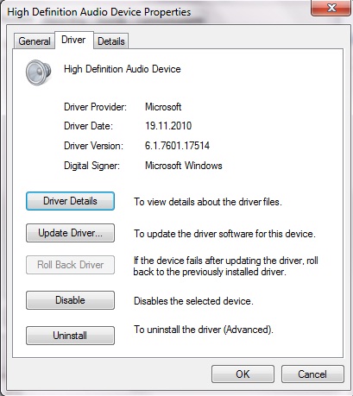Click the speaker device icon
Screen dimensions: 353x396
click(39, 72)
